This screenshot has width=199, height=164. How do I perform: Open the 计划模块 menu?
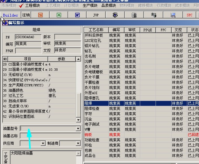point(71,6)
